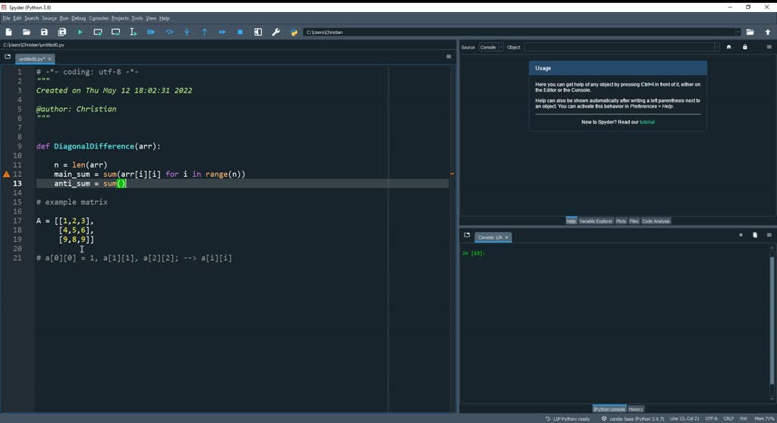Toggle the Help pane lock icon

[x=744, y=47]
